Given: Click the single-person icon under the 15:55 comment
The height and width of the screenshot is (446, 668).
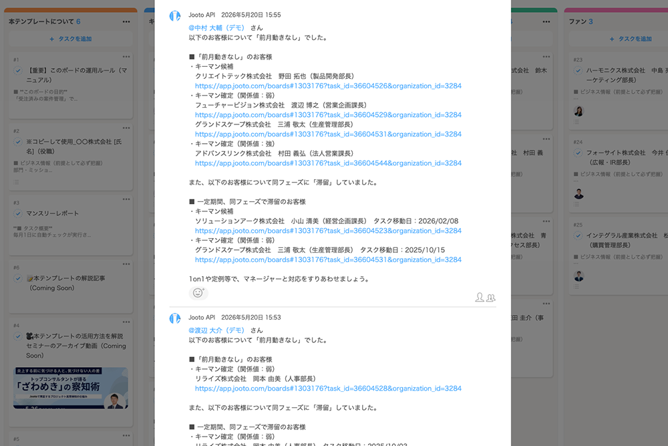Looking at the screenshot, I should [x=479, y=297].
